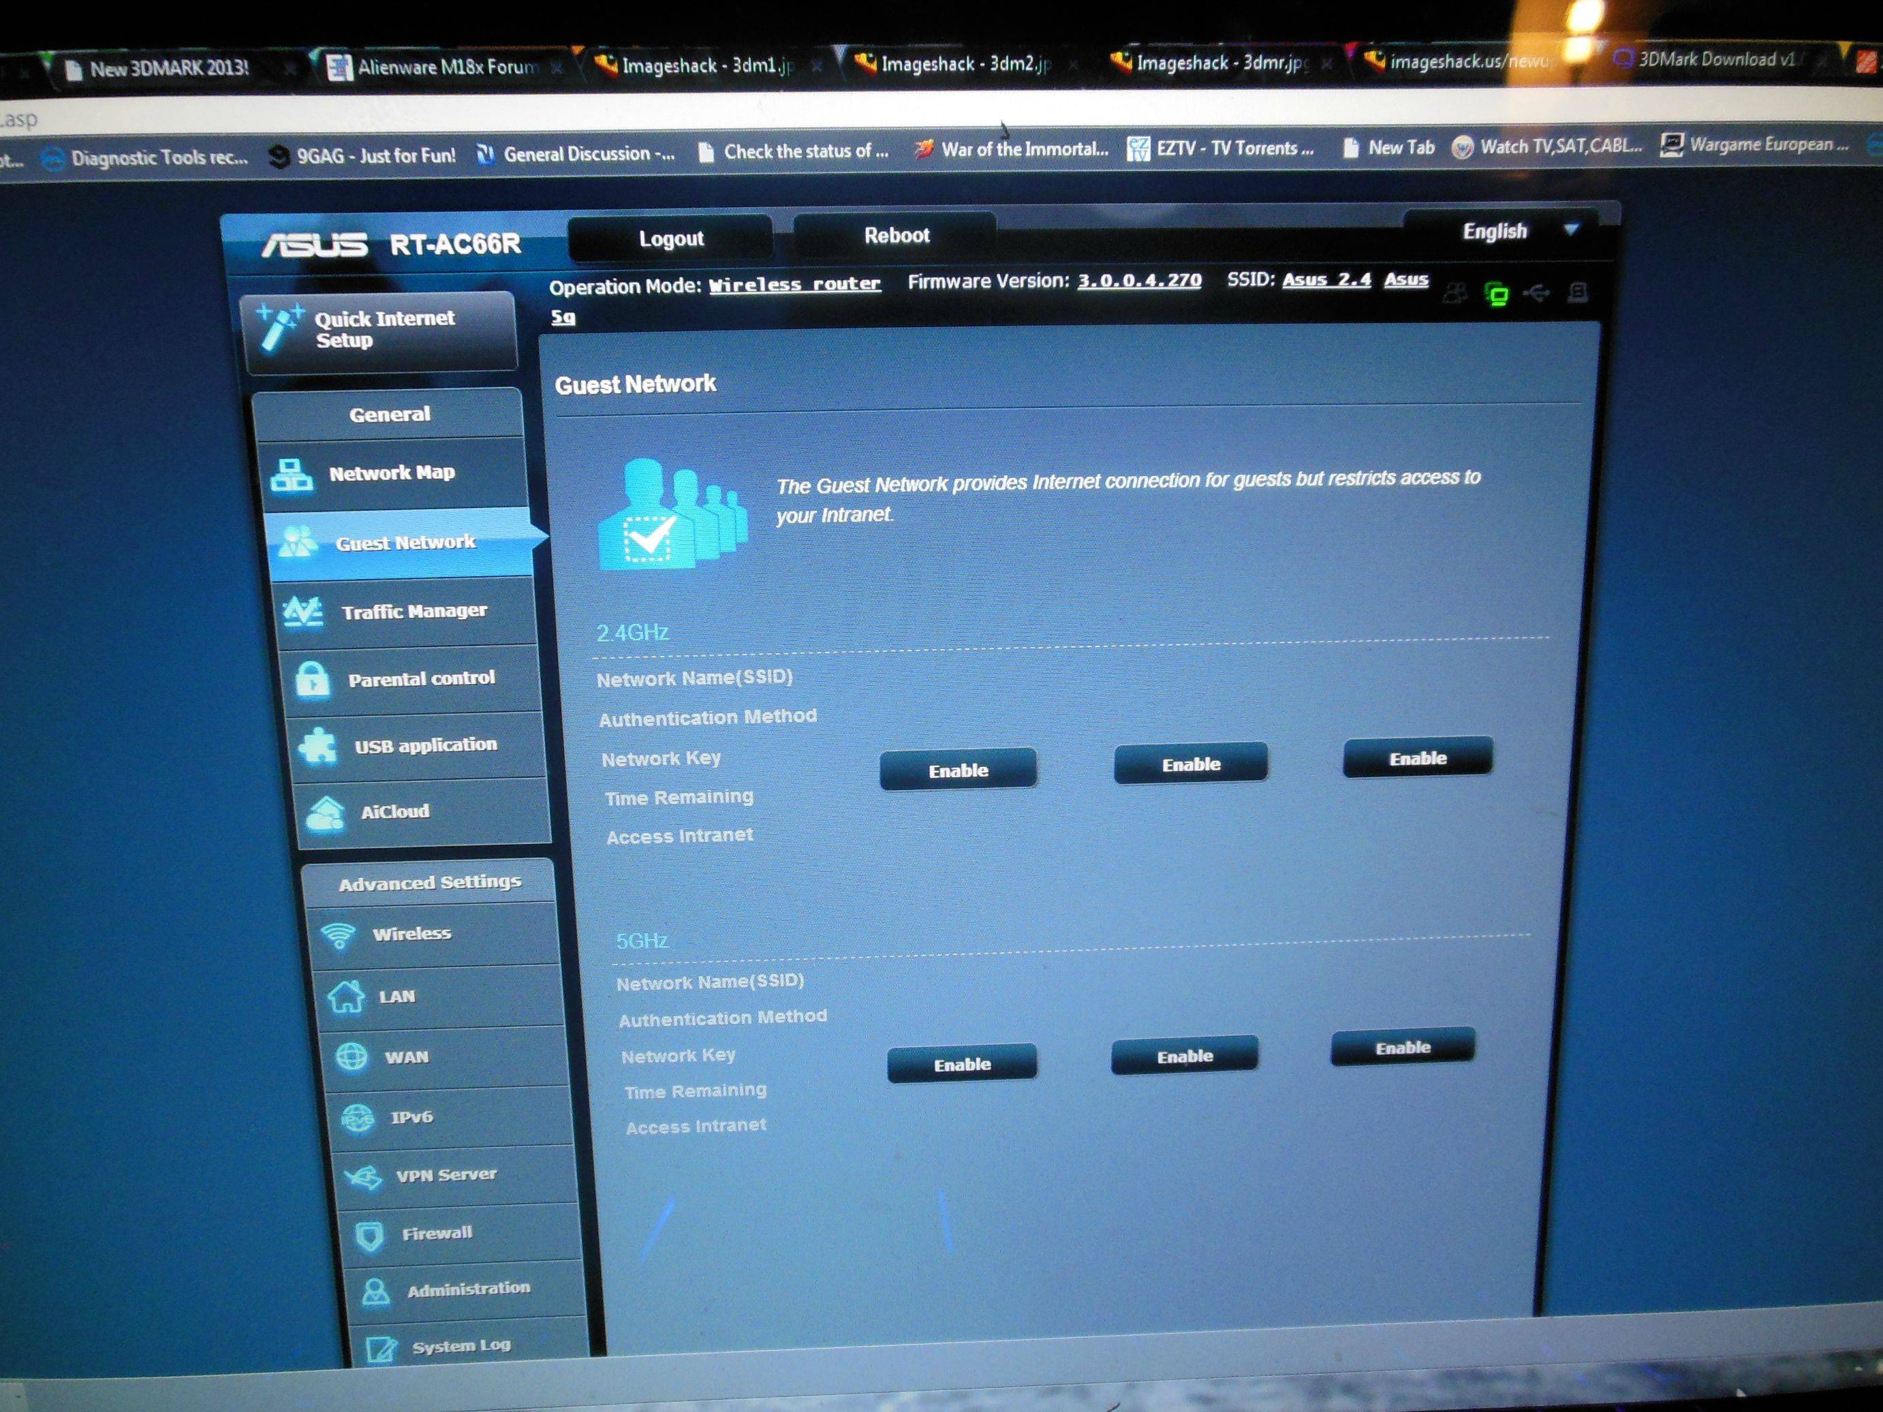The width and height of the screenshot is (1883, 1412).
Task: Open 9GAG - Just for Fun! bookmark
Action: tap(364, 156)
